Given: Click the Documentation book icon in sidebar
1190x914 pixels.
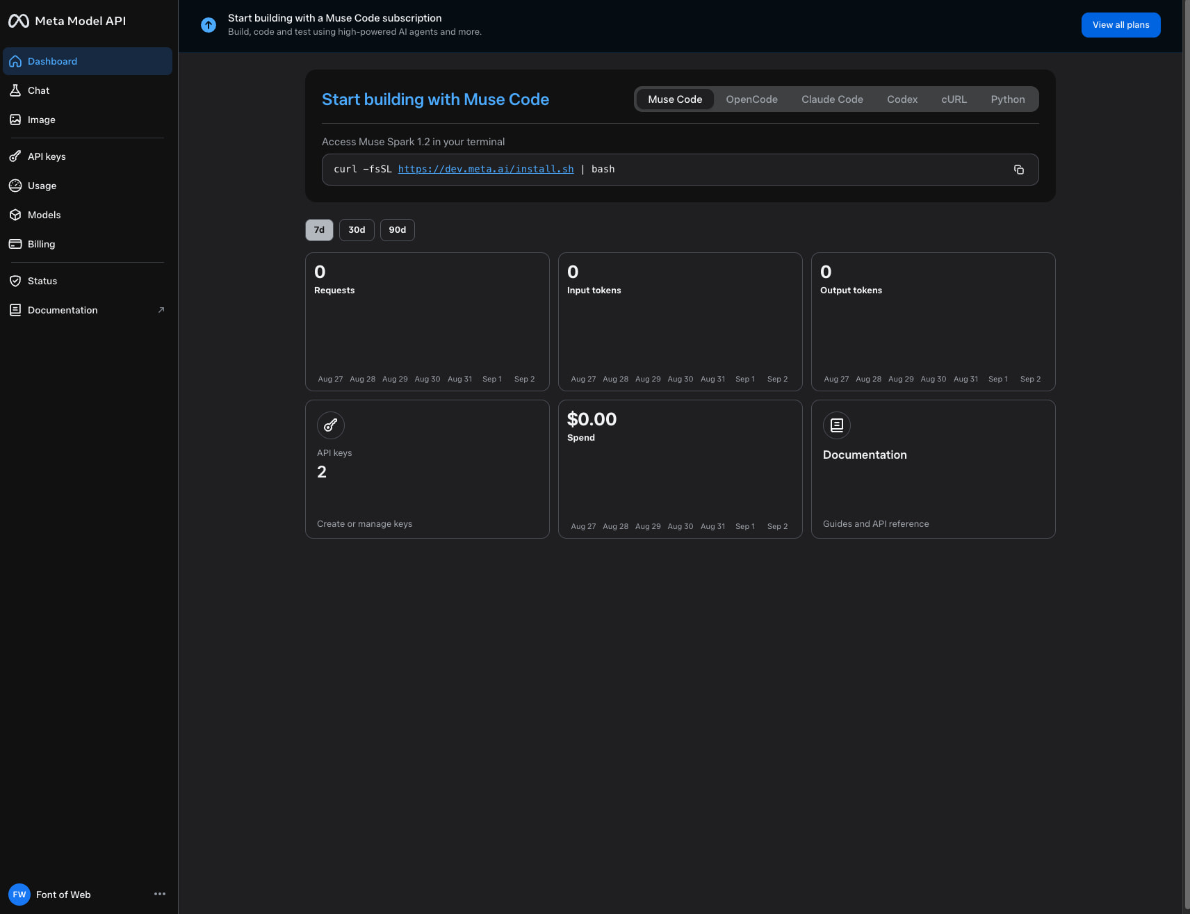Looking at the screenshot, I should (x=15, y=310).
